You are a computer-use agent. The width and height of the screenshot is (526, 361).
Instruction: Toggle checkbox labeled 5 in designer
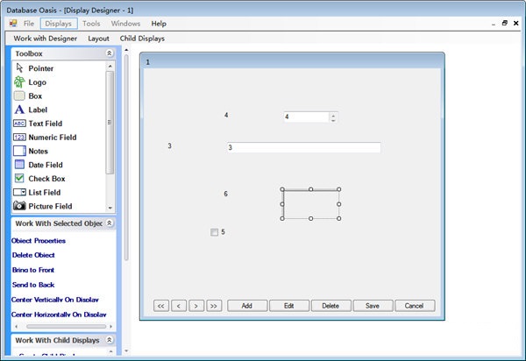tap(215, 232)
